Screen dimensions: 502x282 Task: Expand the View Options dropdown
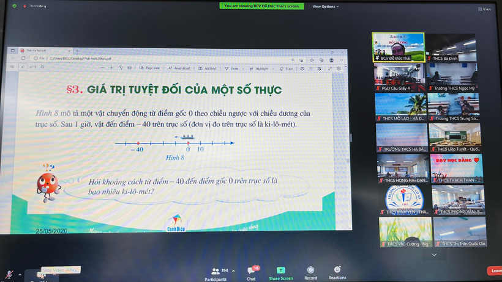click(324, 6)
